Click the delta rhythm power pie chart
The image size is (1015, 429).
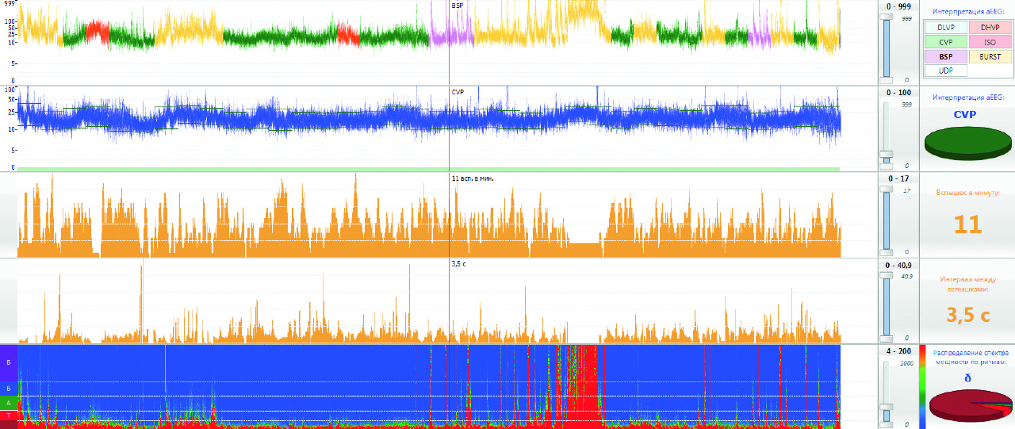[969, 404]
